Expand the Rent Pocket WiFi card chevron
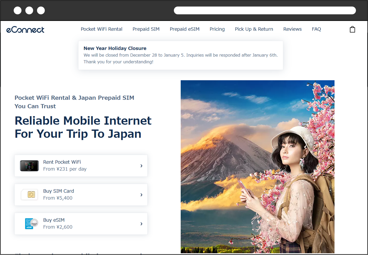368x255 pixels. pyautogui.click(x=141, y=165)
